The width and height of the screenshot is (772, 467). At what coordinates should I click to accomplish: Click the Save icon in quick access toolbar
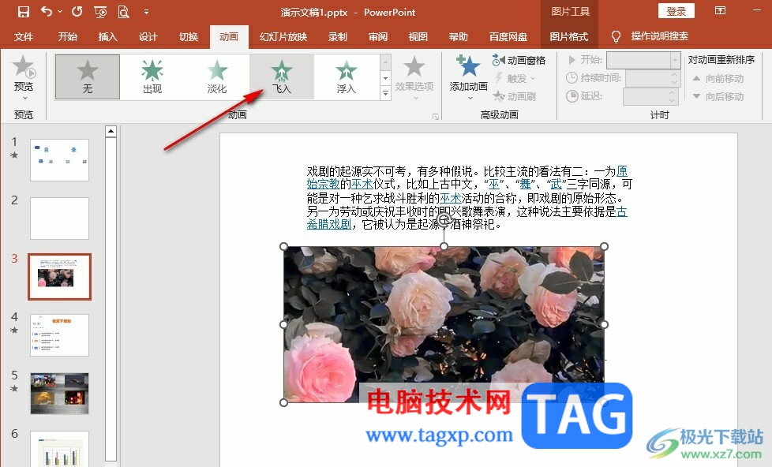coord(23,12)
